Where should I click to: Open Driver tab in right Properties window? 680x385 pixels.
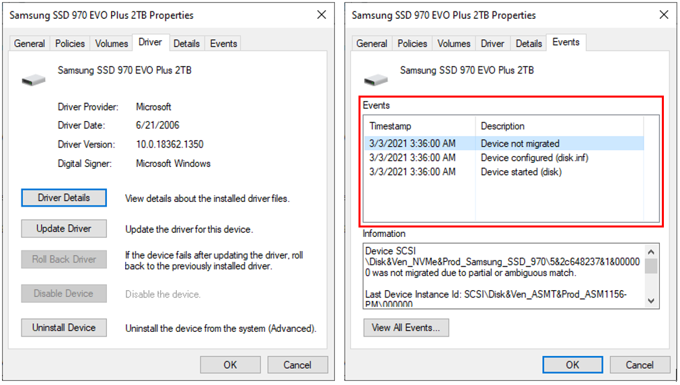click(492, 43)
